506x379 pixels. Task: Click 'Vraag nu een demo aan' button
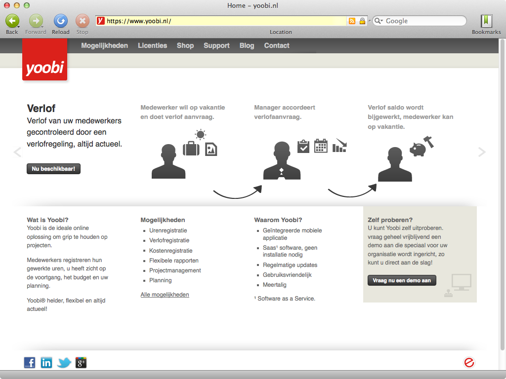(x=402, y=280)
